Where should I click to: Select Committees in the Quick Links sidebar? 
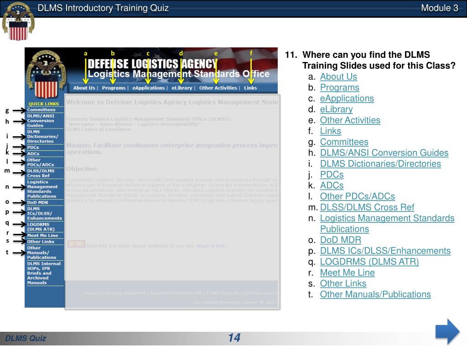tap(41, 110)
